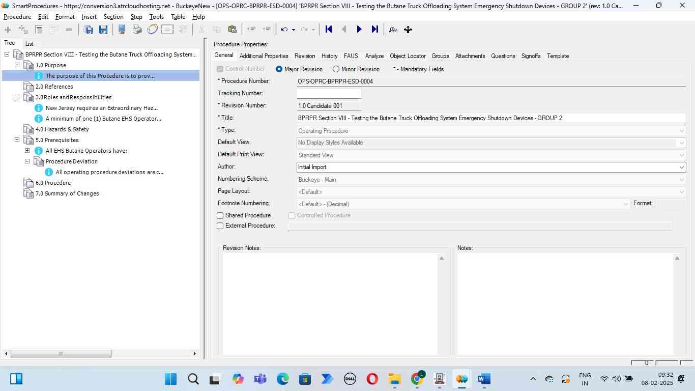The height and width of the screenshot is (391, 695).
Task: Open the Procedure menu
Action: [x=17, y=17]
